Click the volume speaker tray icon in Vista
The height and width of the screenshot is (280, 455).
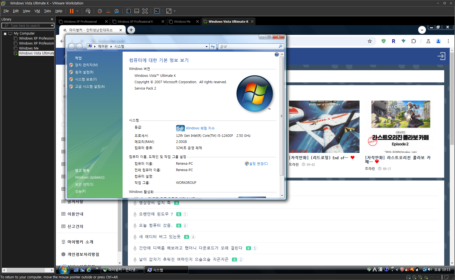coord(430,269)
